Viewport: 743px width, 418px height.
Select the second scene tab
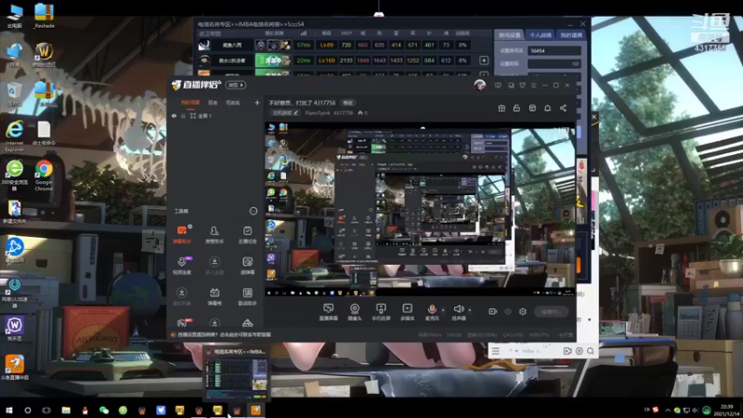click(213, 102)
